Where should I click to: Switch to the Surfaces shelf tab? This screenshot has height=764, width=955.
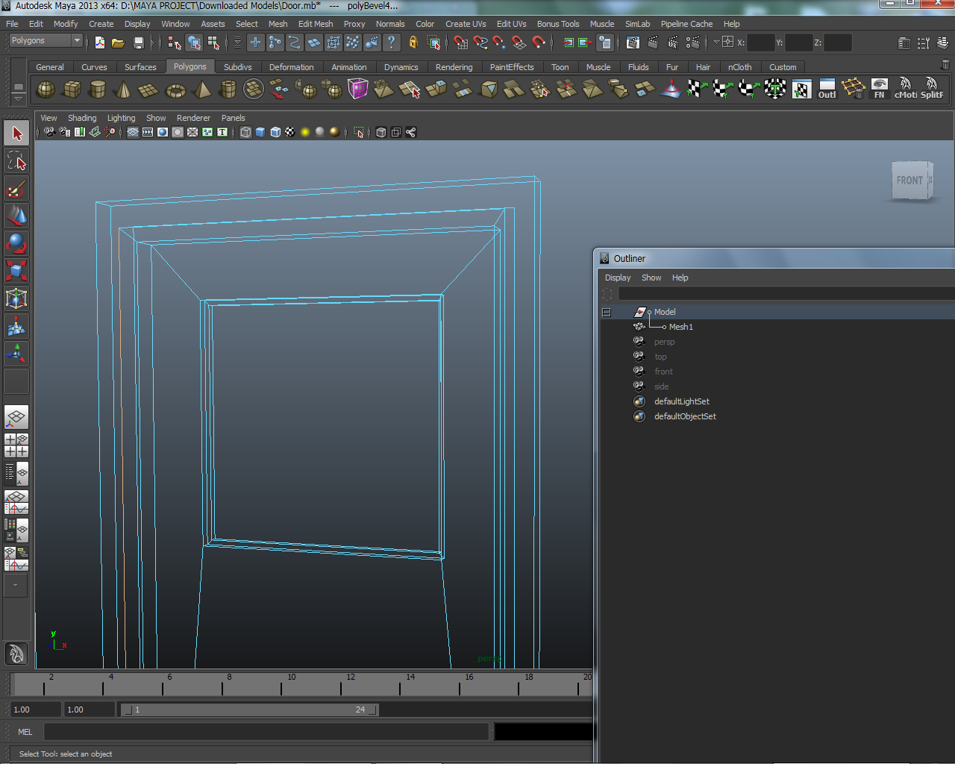[x=140, y=67]
